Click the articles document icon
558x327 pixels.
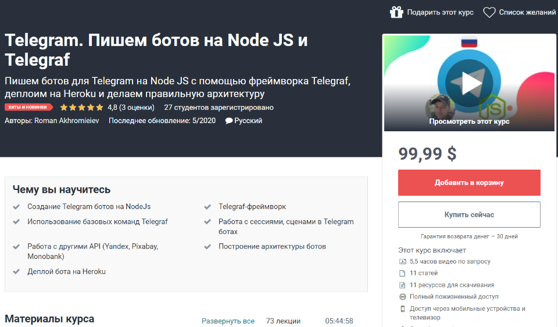(402, 274)
